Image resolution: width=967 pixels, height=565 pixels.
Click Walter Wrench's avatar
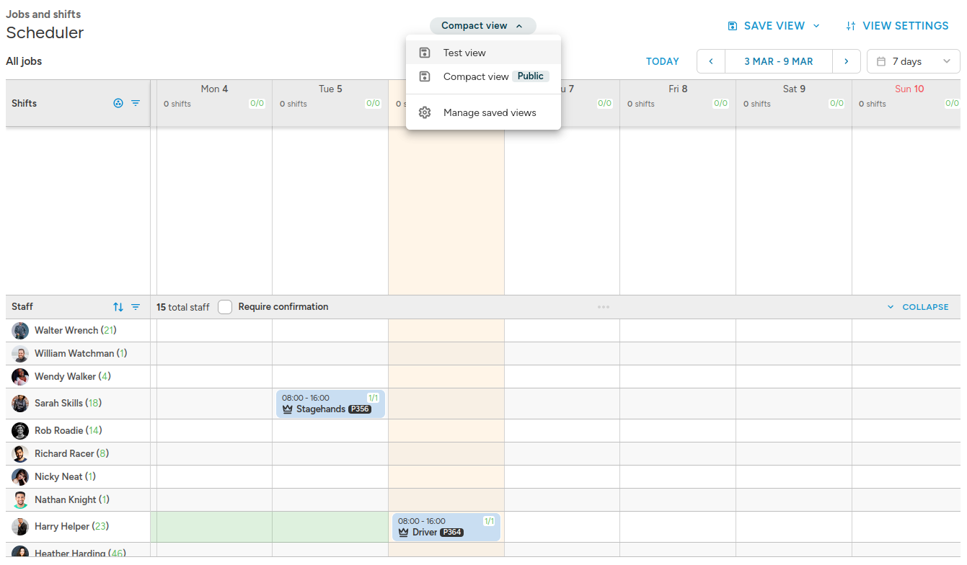(20, 331)
